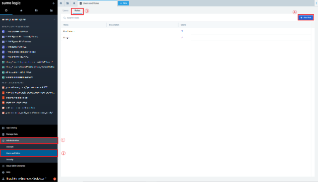Open the Security submenu item
318x182 pixels.
[29, 160]
